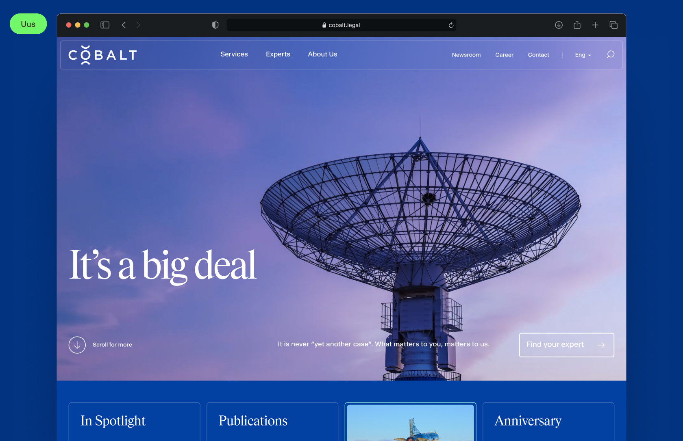Expand the Eng language dropdown

coord(583,55)
